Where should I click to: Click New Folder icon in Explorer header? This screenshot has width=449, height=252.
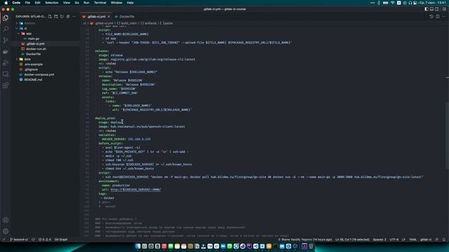pos(56,17)
